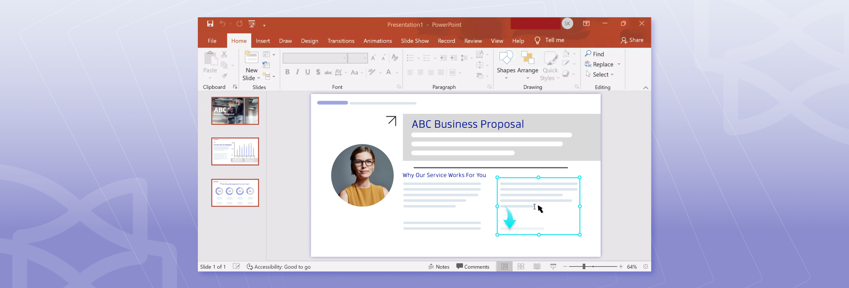This screenshot has width=849, height=288.
Task: Open the slide Layout dropdown
Action: point(268,54)
